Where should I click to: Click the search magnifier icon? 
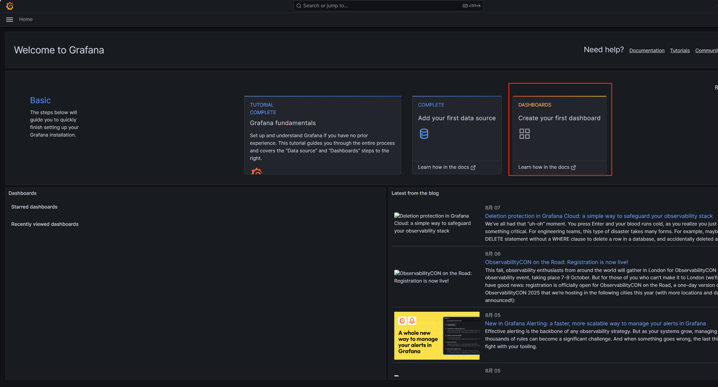click(299, 6)
